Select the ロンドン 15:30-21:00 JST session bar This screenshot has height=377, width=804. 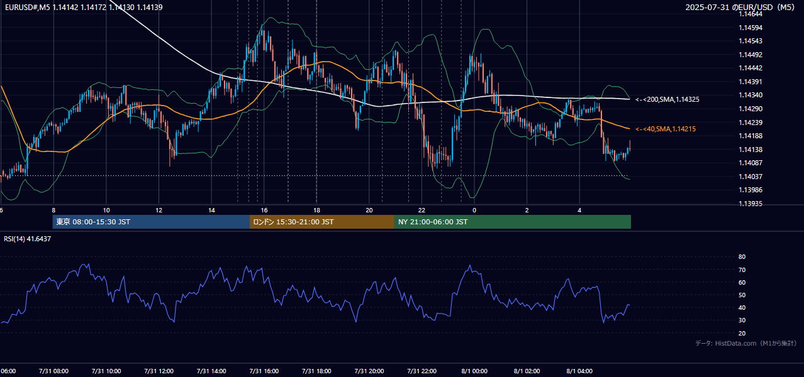[322, 222]
